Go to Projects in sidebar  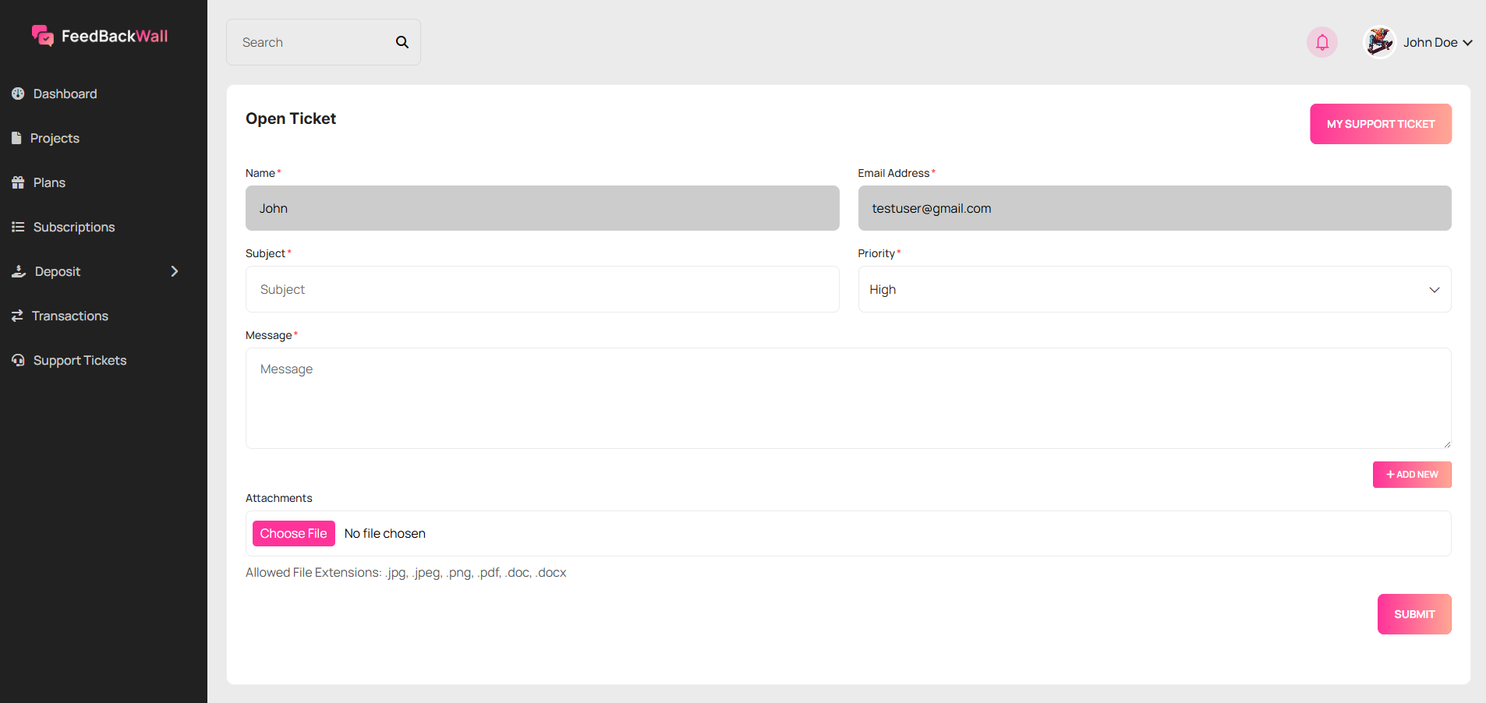pyautogui.click(x=55, y=138)
